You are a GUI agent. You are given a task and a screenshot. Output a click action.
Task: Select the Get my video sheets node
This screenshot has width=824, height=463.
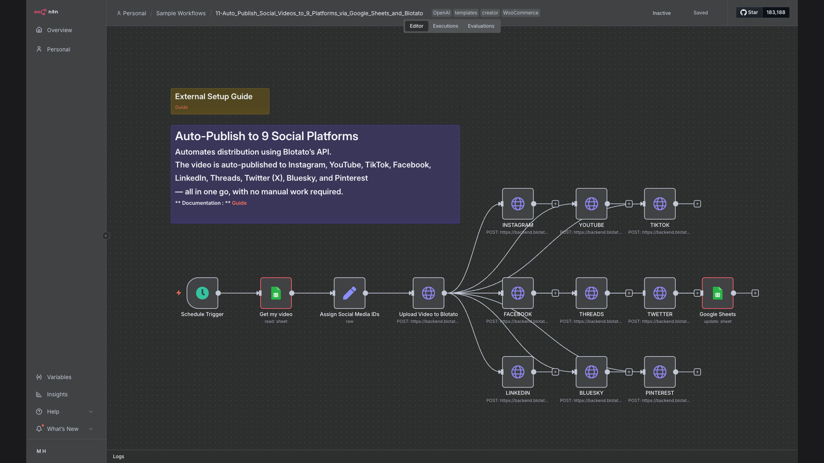276,293
